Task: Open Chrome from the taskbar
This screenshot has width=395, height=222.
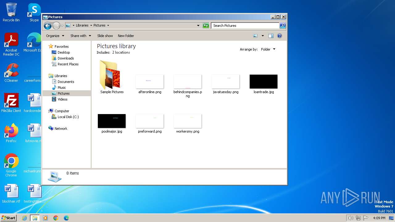Action: [56, 218]
